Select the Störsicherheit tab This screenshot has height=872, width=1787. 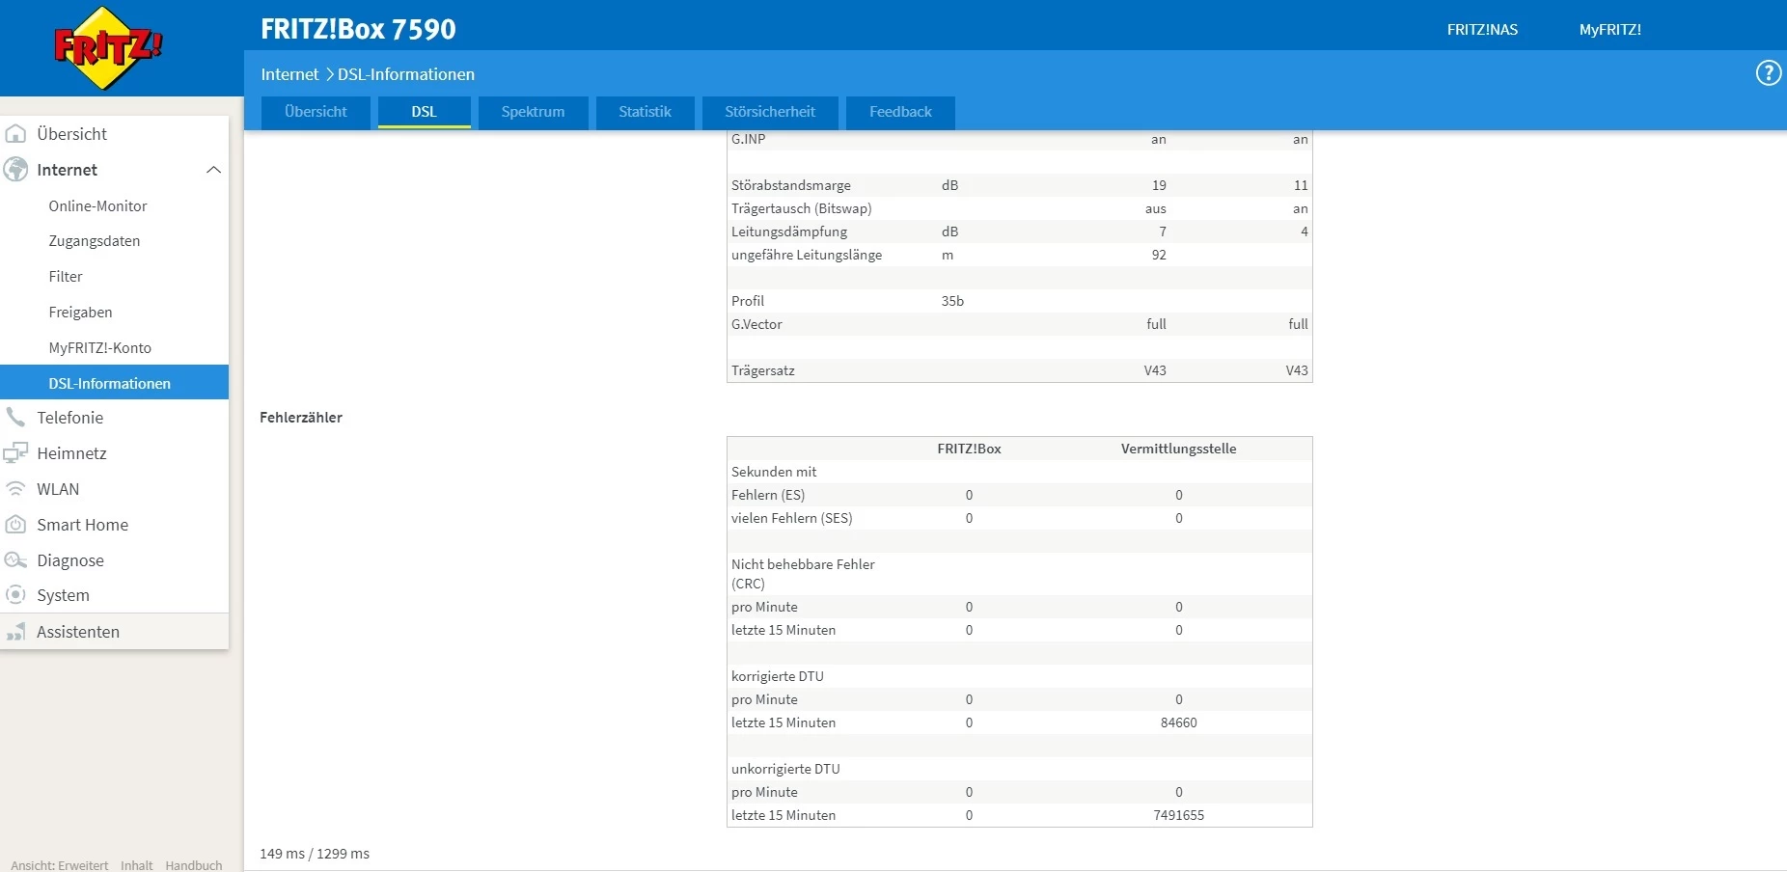coord(769,112)
